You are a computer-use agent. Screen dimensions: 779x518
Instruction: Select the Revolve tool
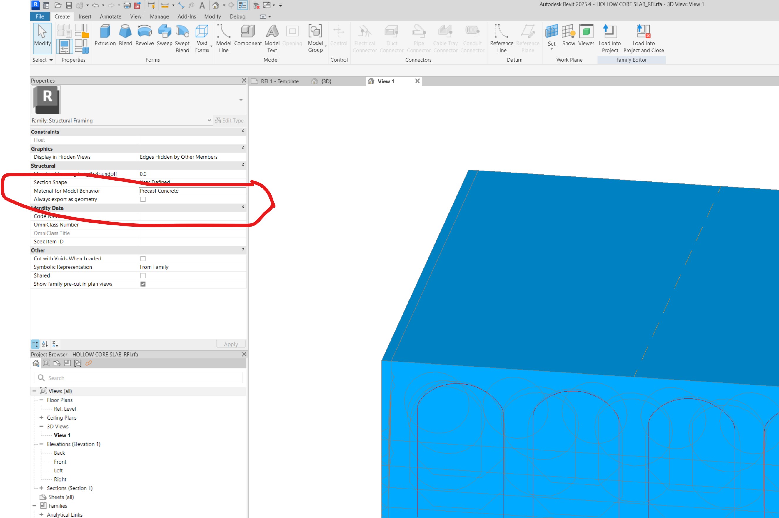click(x=144, y=36)
